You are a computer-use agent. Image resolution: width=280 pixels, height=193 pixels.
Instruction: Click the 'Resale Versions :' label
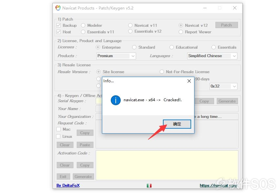coord(74,72)
